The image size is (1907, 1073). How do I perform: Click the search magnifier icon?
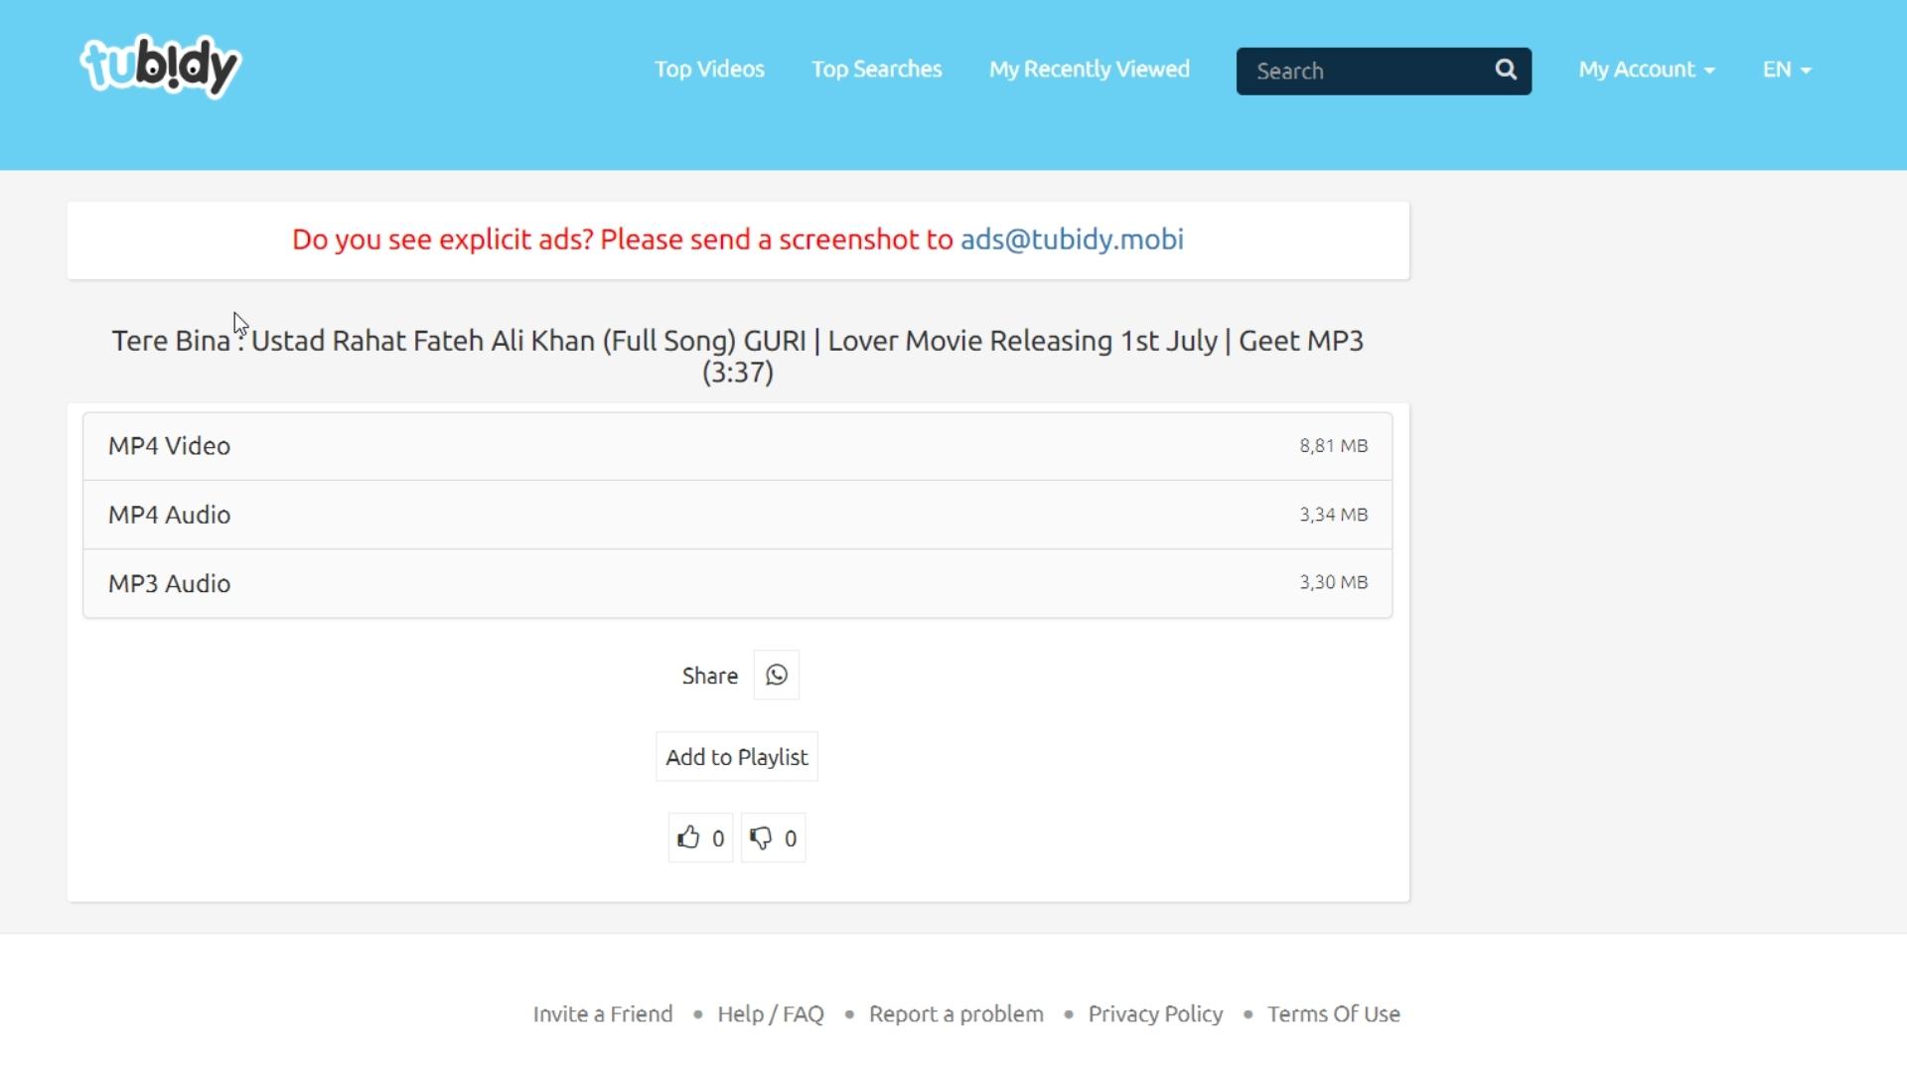[x=1506, y=71]
